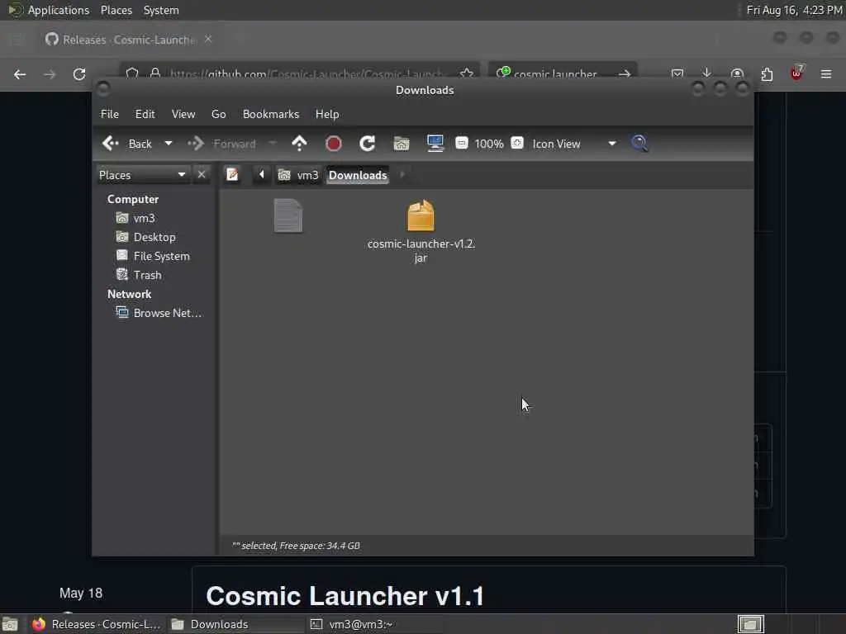Open the Applications menu in top panel
This screenshot has width=846, height=634.
pos(49,10)
